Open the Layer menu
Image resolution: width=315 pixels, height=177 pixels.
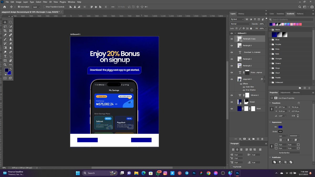point(25,2)
